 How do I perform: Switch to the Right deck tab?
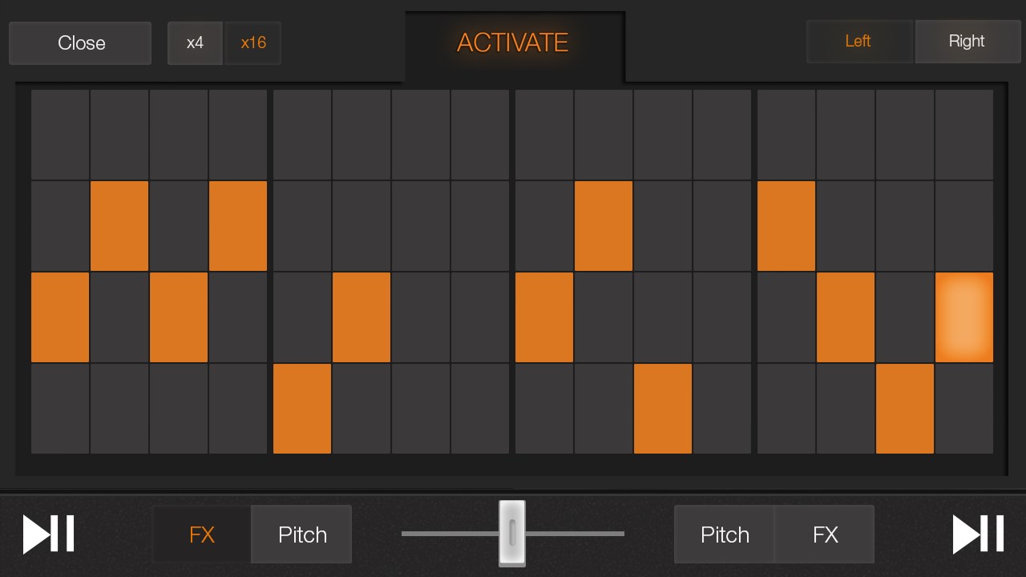[x=967, y=42]
